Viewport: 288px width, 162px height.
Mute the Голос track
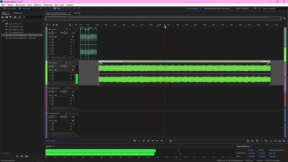(x=67, y=29)
